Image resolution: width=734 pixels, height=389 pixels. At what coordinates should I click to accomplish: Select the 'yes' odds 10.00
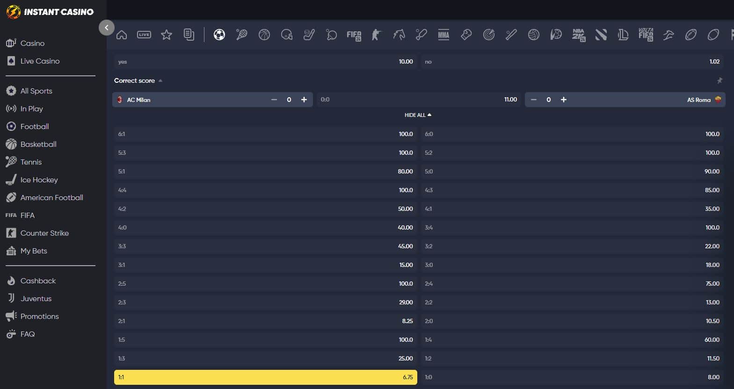point(266,62)
